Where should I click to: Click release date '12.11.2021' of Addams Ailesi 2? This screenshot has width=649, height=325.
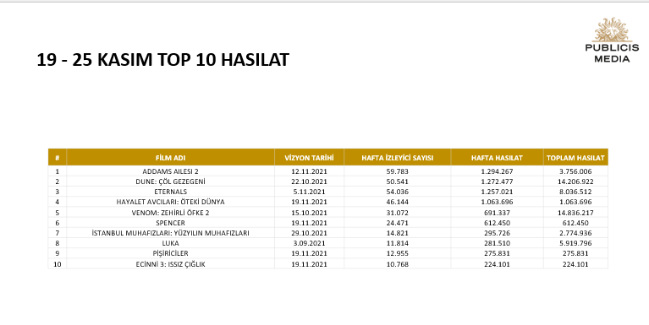(x=309, y=171)
